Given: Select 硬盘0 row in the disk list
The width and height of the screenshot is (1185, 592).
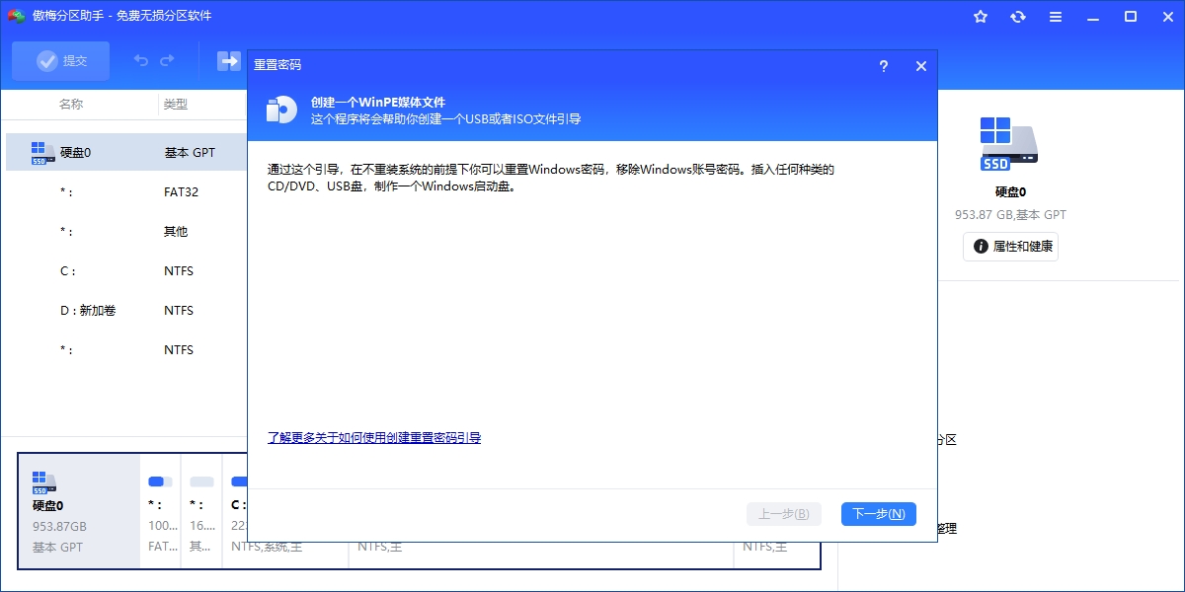Looking at the screenshot, I should (x=125, y=152).
